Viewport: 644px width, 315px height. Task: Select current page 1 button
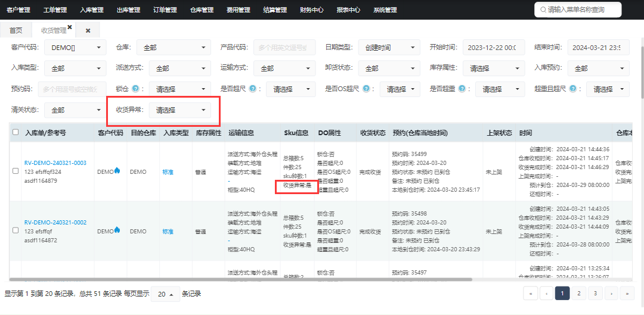click(x=562, y=293)
